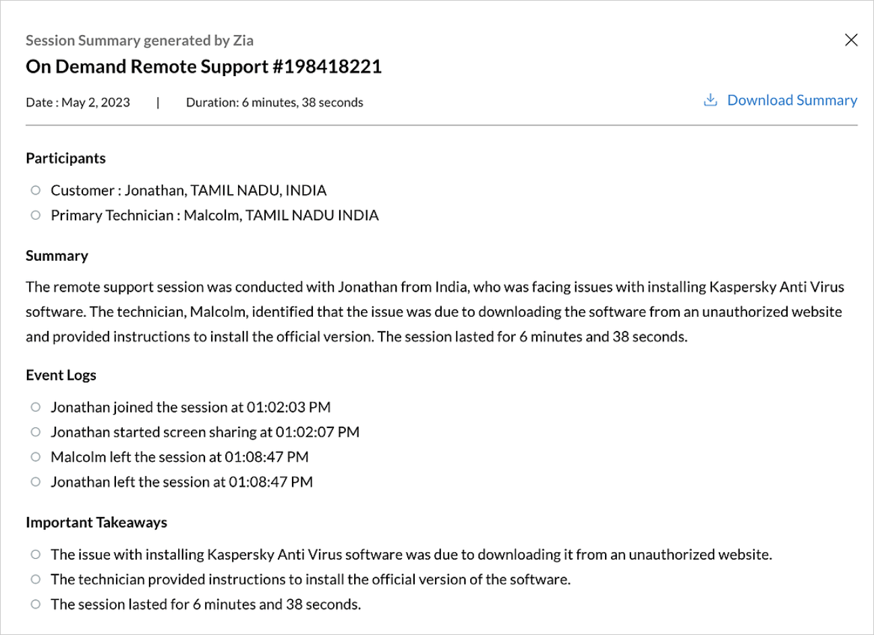Select the Customer Jonathan participant entry

tap(188, 191)
